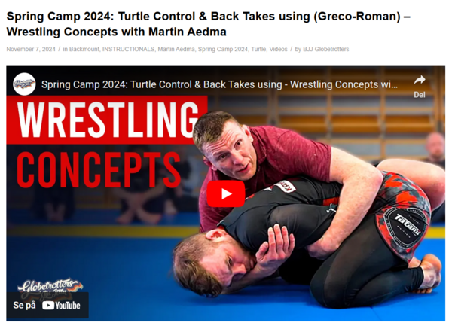452x335 pixels.
Task: Click the November 7, 2024 post date
Action: (31, 49)
